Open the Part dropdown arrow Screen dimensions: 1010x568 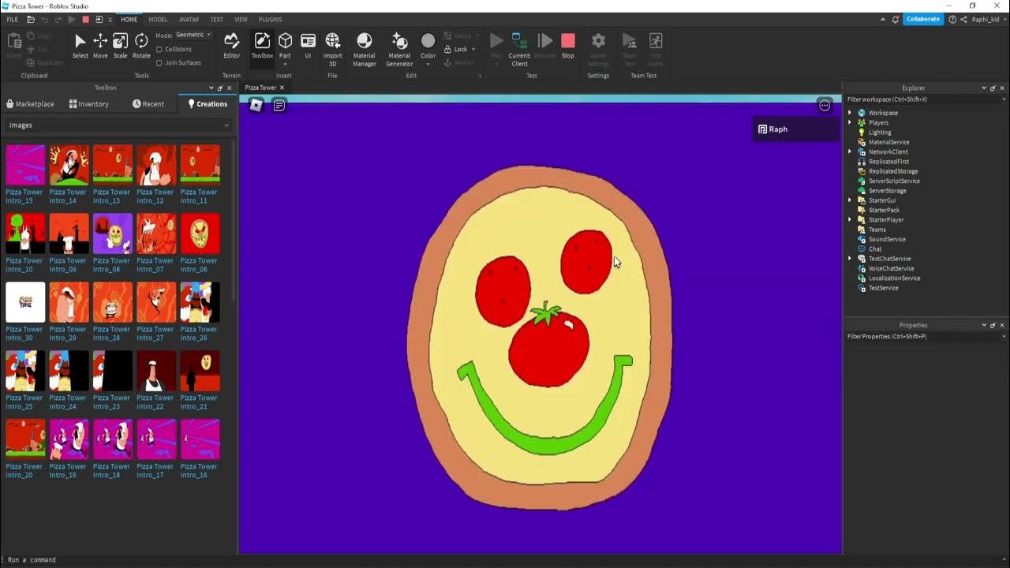click(x=285, y=64)
